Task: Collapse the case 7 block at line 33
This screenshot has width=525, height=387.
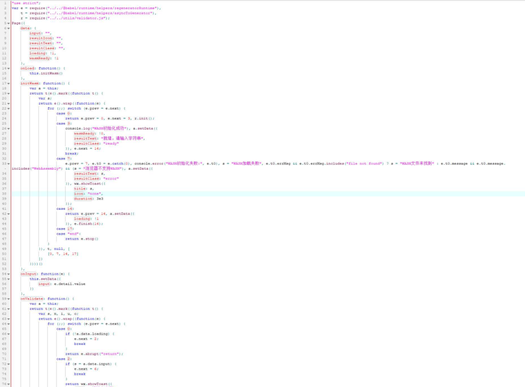Action: [9, 164]
